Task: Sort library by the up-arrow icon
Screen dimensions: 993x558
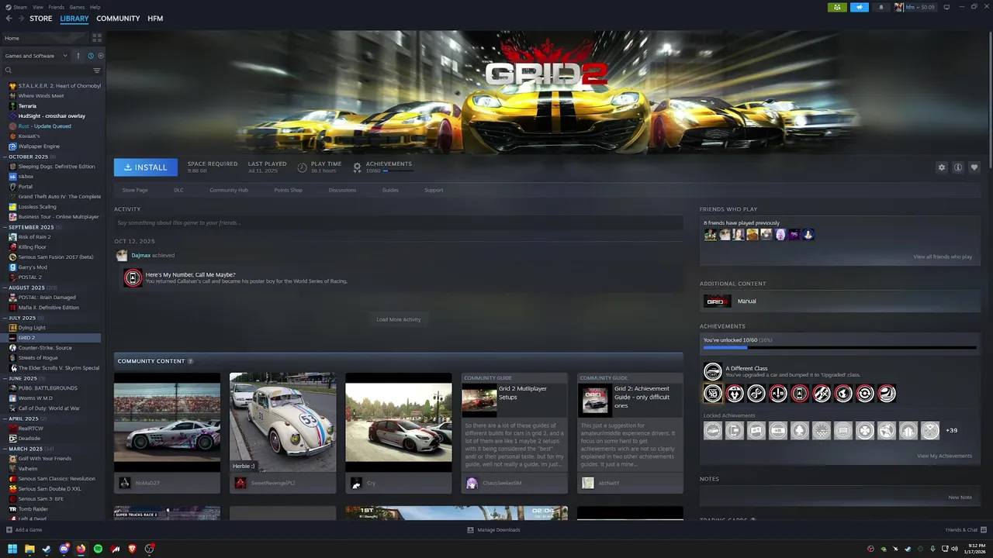Action: 78,56
